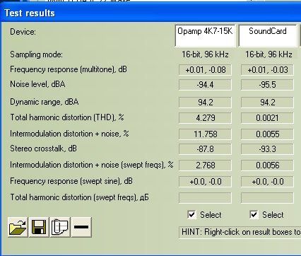
Task: Edit the SoundCard device name field
Action: [268, 35]
